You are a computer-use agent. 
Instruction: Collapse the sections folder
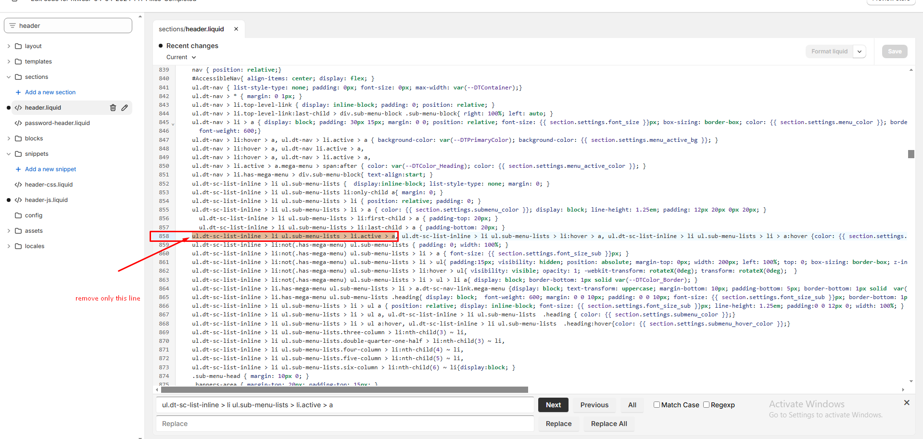click(9, 77)
